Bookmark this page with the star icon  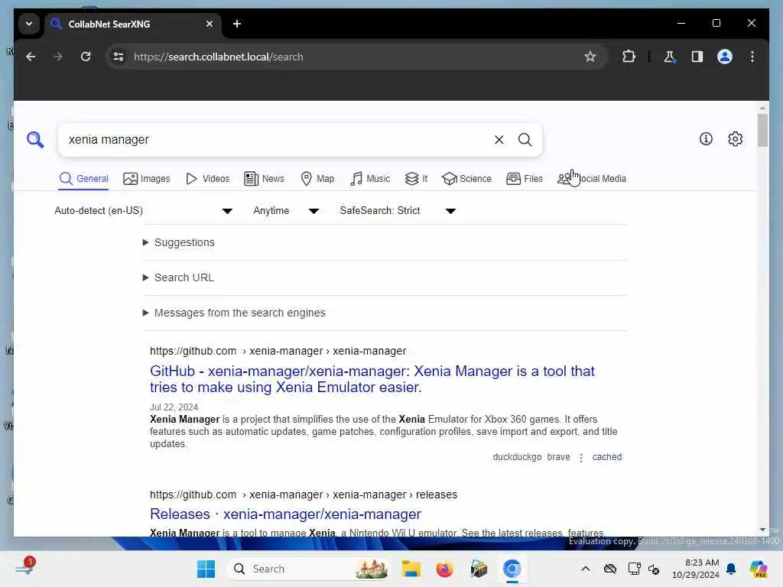point(590,57)
